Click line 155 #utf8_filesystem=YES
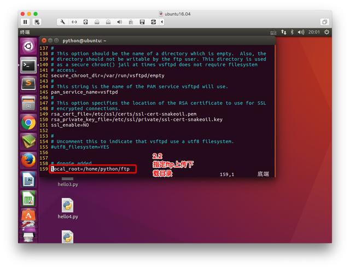Screen dimensions: 350x269 (80, 147)
